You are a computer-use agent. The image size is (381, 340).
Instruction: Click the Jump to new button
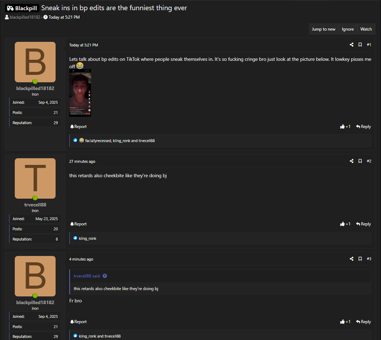click(323, 29)
